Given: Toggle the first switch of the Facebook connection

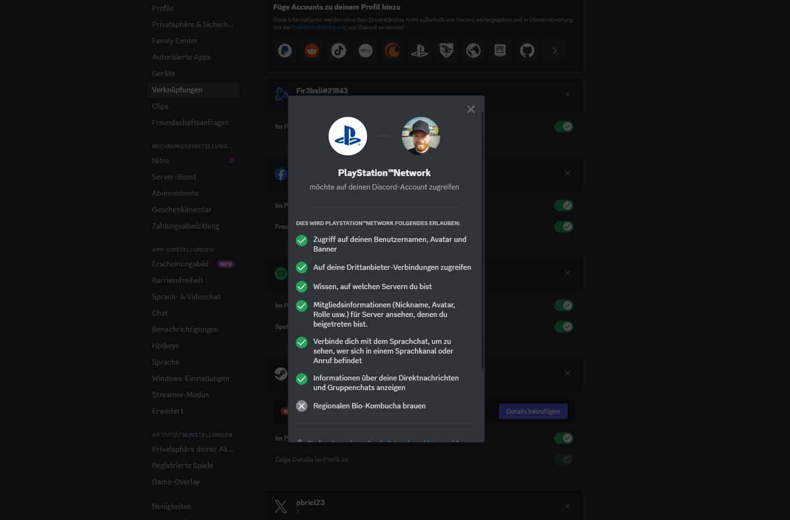Looking at the screenshot, I should (563, 205).
